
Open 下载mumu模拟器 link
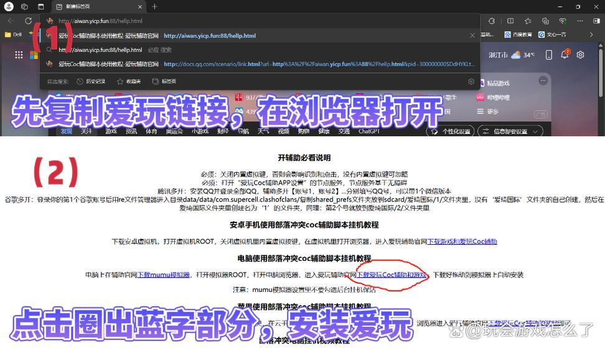pos(164,275)
